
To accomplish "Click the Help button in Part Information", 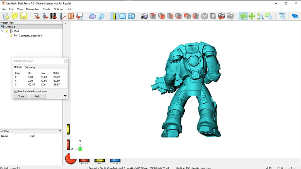I will [38, 96].
